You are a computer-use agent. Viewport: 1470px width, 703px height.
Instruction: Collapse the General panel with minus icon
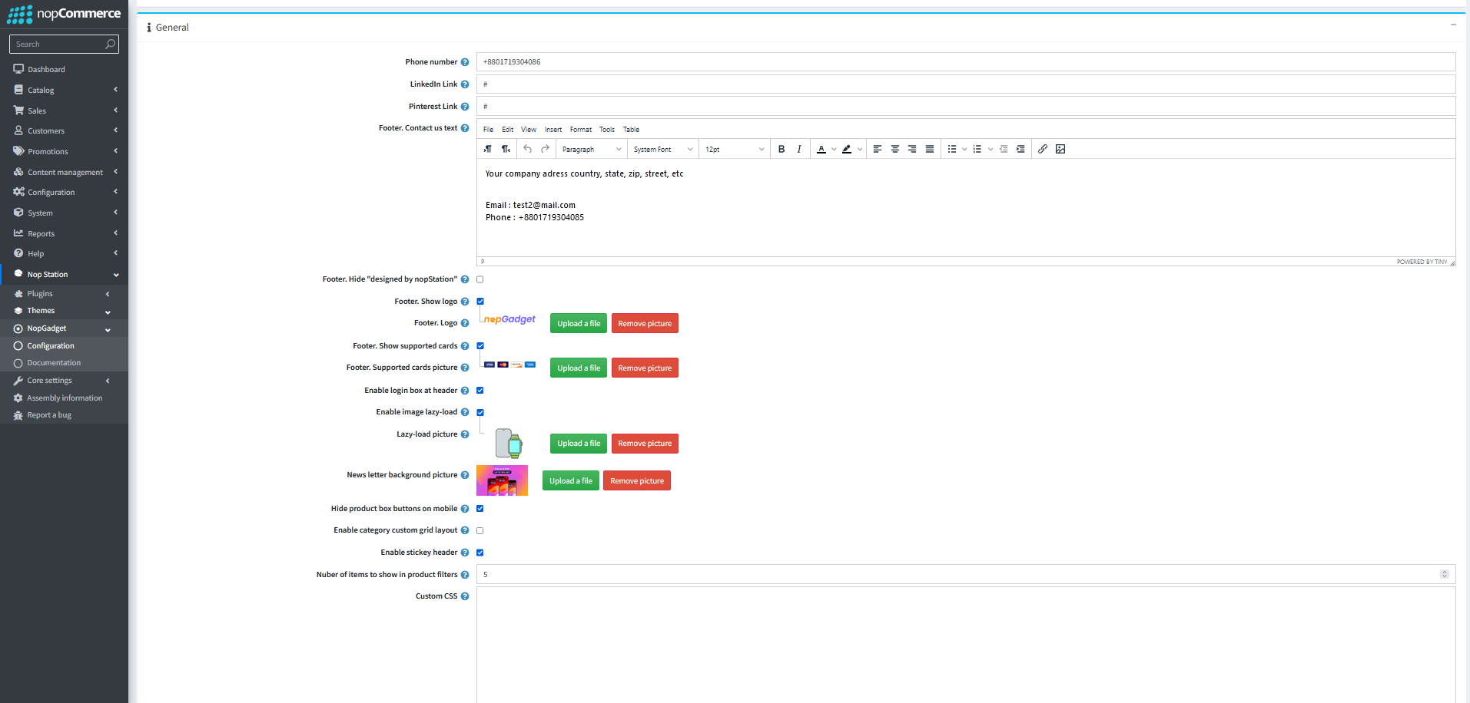(x=1453, y=25)
